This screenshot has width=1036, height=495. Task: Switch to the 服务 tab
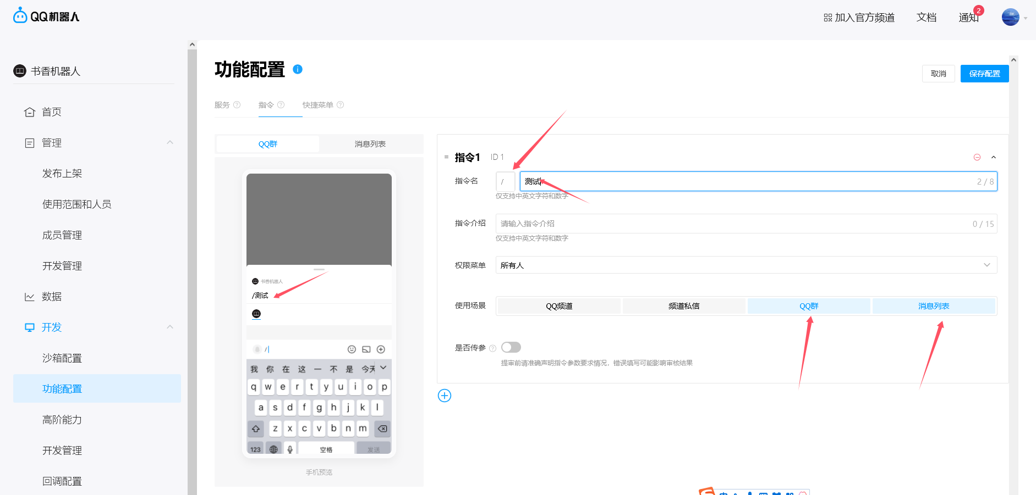(222, 105)
